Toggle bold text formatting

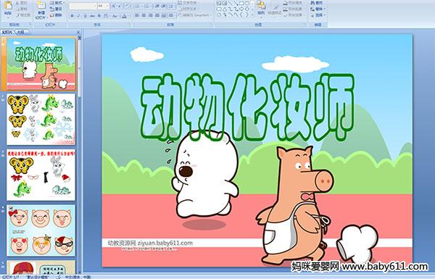pos(72,16)
